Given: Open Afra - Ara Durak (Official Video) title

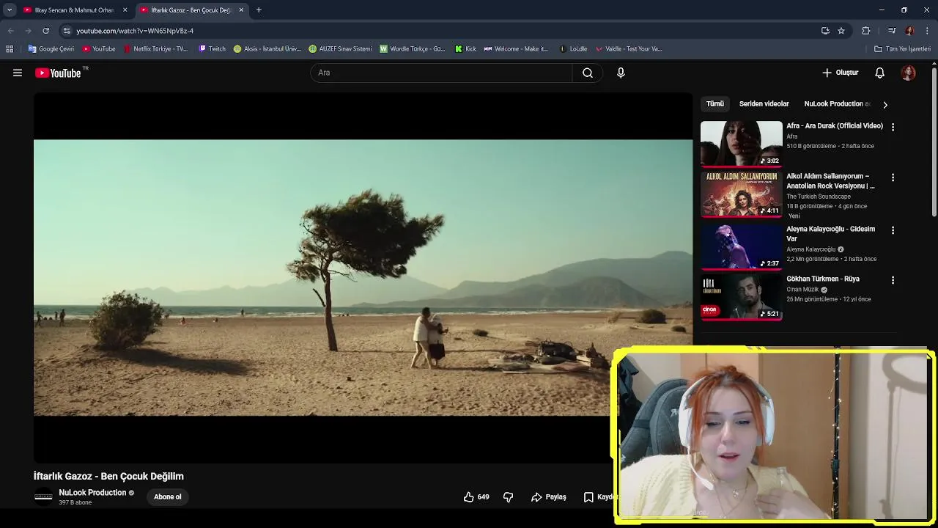Looking at the screenshot, I should tap(835, 125).
